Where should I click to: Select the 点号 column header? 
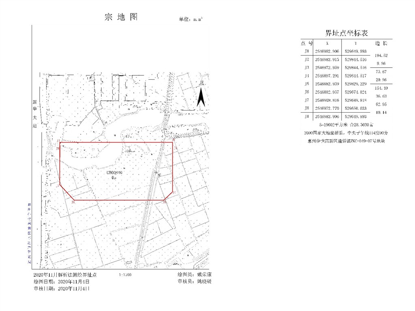click(306, 43)
